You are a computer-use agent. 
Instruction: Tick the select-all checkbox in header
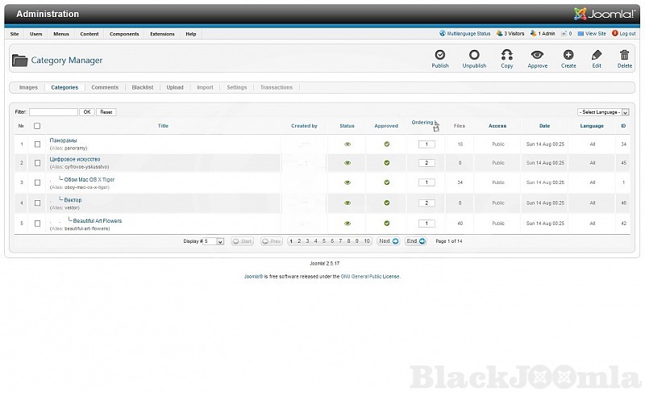coord(37,126)
